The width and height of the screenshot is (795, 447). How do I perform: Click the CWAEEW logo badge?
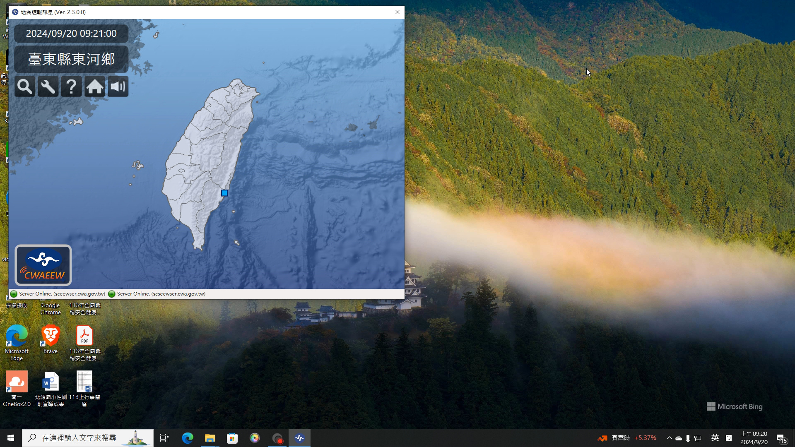click(x=43, y=265)
